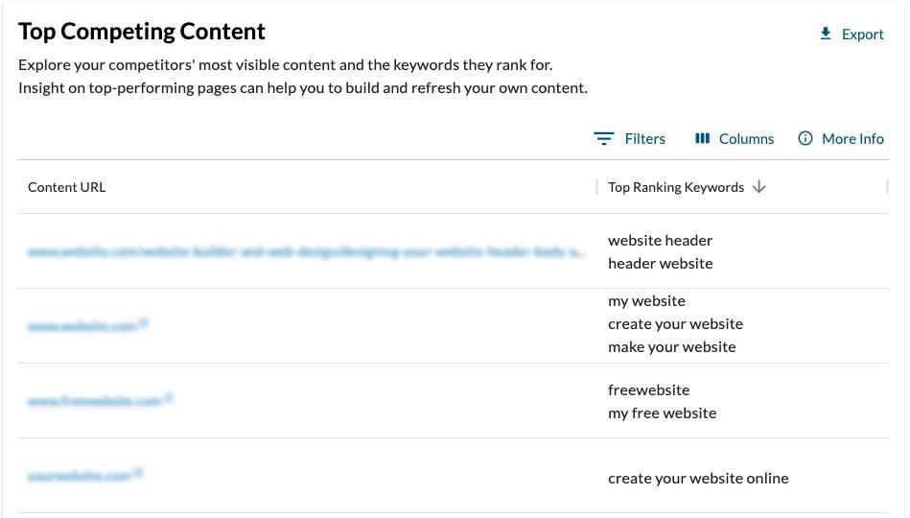Show details via the More Info label

coord(852,139)
